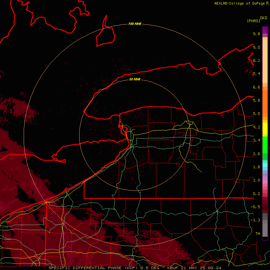The image size is (270, 270).
Task: Click the yellow segment of the color bar
Action: [x=265, y=128]
